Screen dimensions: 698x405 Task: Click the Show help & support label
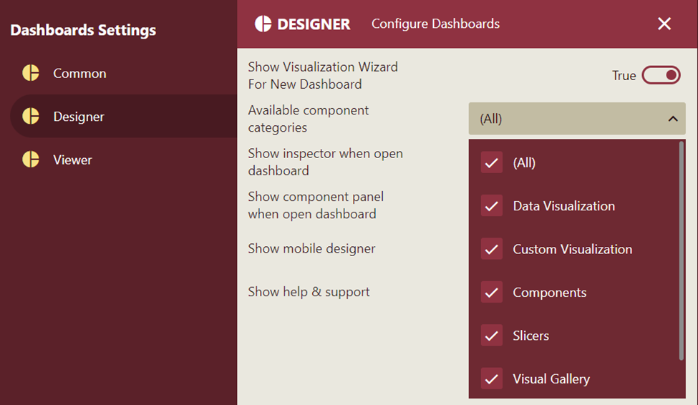tap(309, 291)
